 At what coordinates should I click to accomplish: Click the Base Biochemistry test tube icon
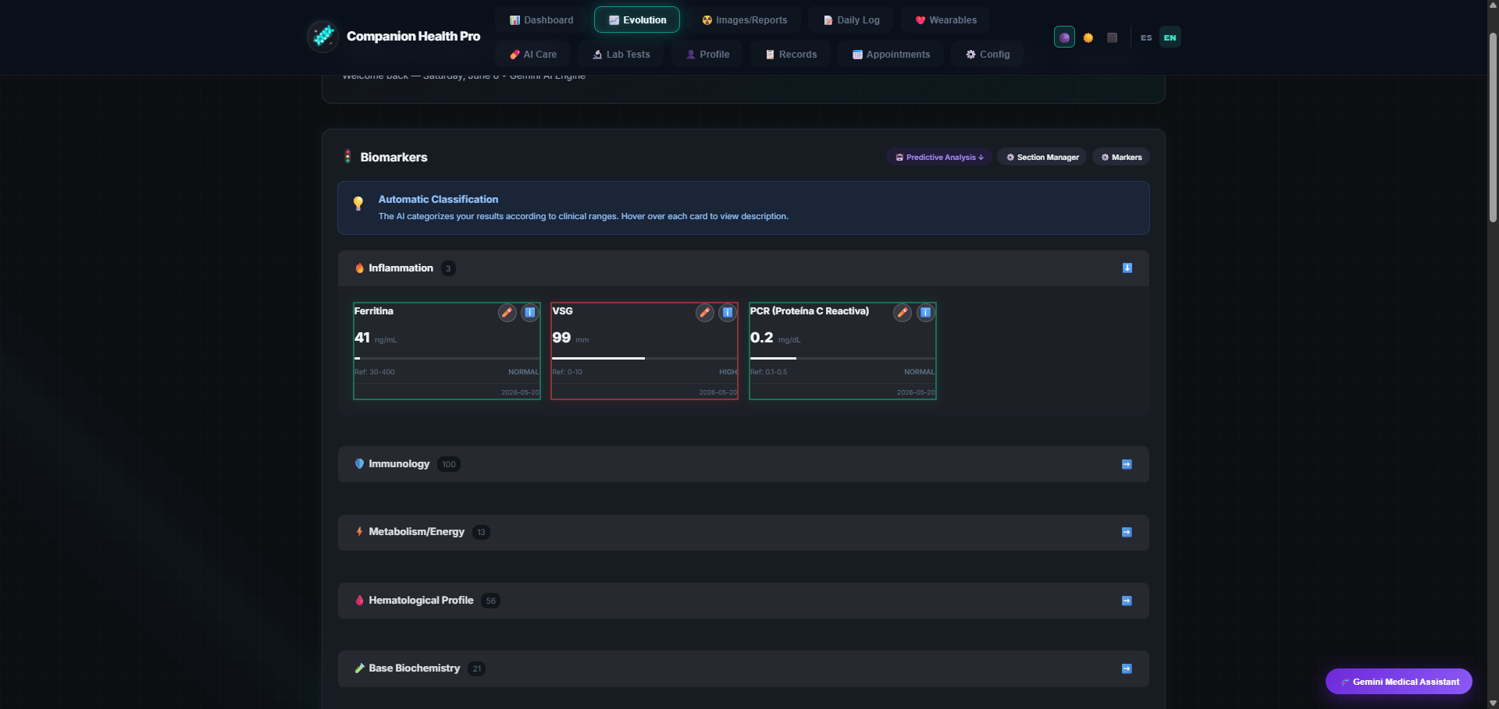[x=359, y=668]
